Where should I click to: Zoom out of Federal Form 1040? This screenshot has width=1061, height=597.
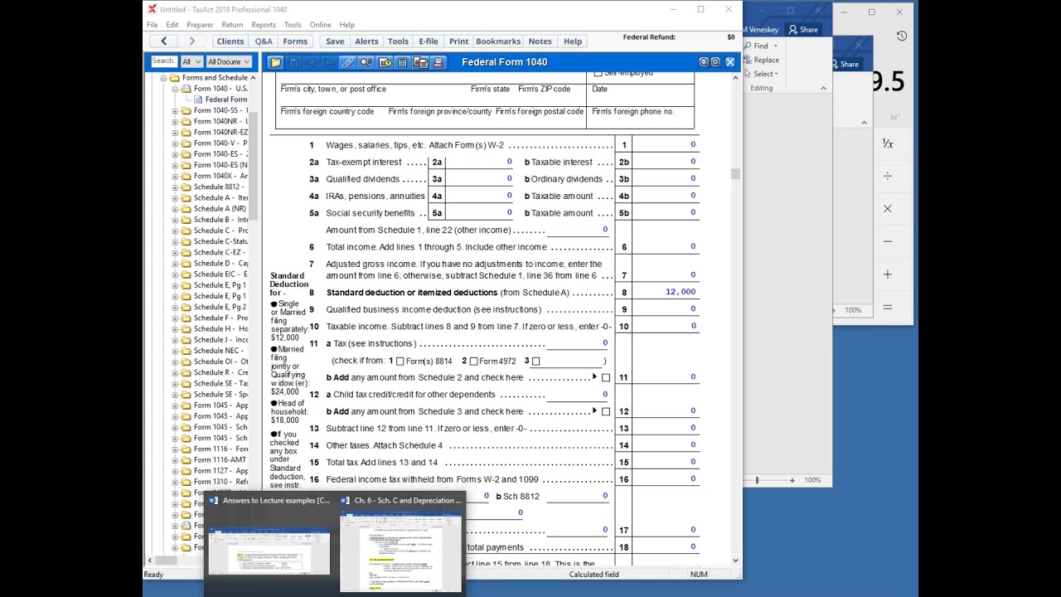pos(704,62)
